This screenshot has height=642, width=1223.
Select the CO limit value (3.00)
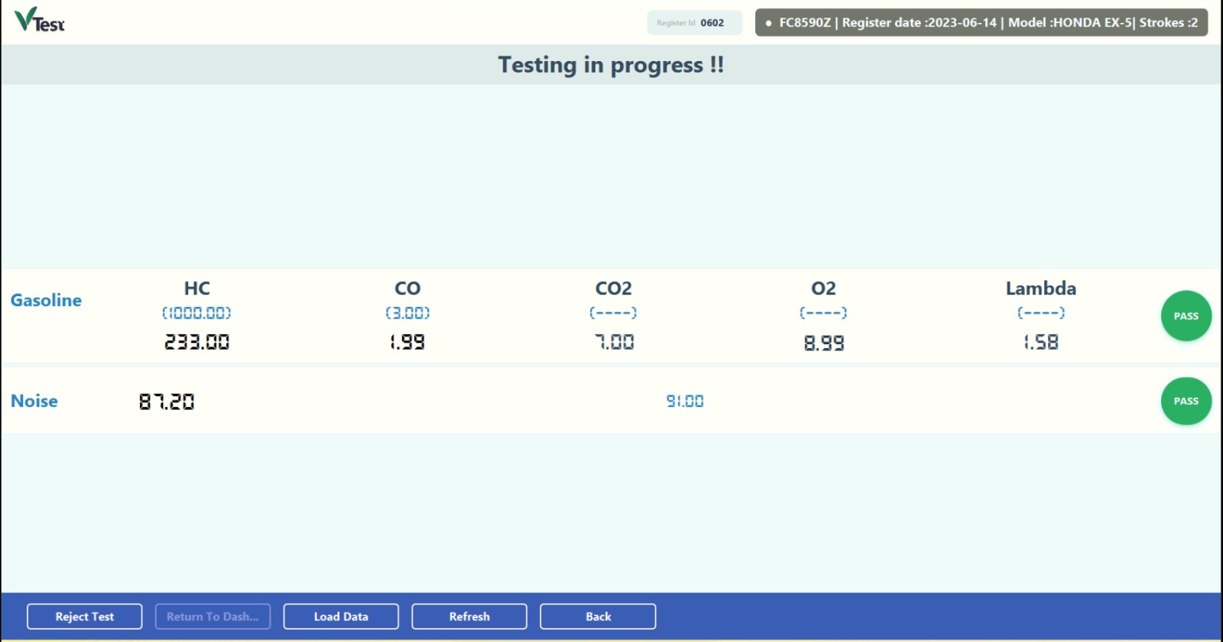(407, 313)
